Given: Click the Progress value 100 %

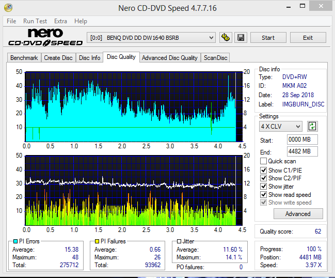Looking at the screenshot, I should (x=314, y=249).
